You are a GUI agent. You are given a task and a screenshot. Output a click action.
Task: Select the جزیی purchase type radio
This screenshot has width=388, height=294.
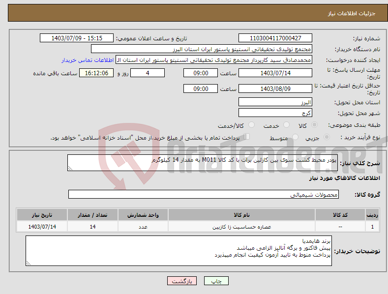click(x=327, y=137)
